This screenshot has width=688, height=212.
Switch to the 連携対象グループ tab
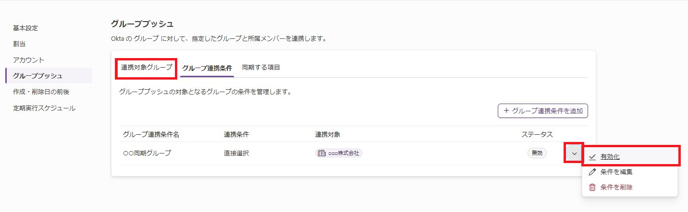click(147, 68)
